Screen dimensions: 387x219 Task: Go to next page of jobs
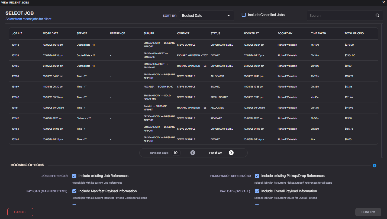click(x=231, y=153)
